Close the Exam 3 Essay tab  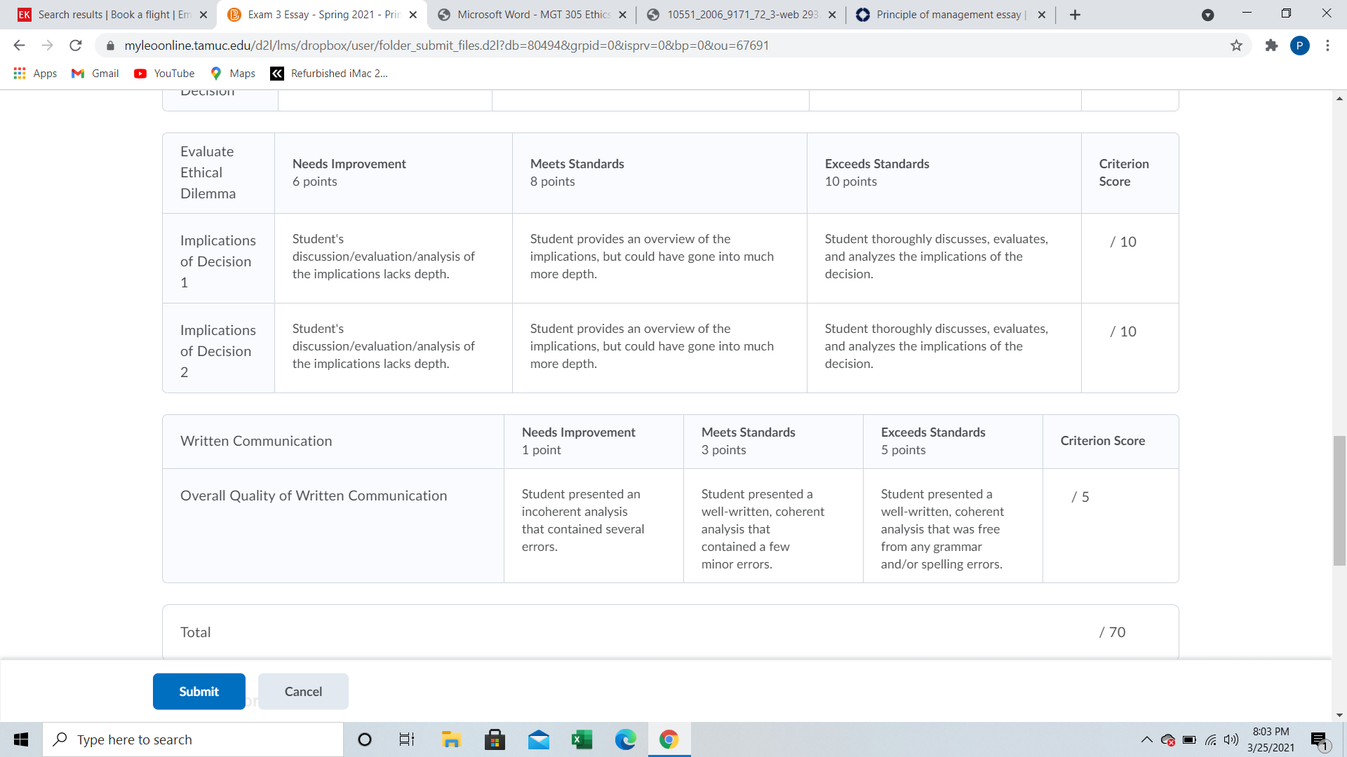pyautogui.click(x=413, y=15)
